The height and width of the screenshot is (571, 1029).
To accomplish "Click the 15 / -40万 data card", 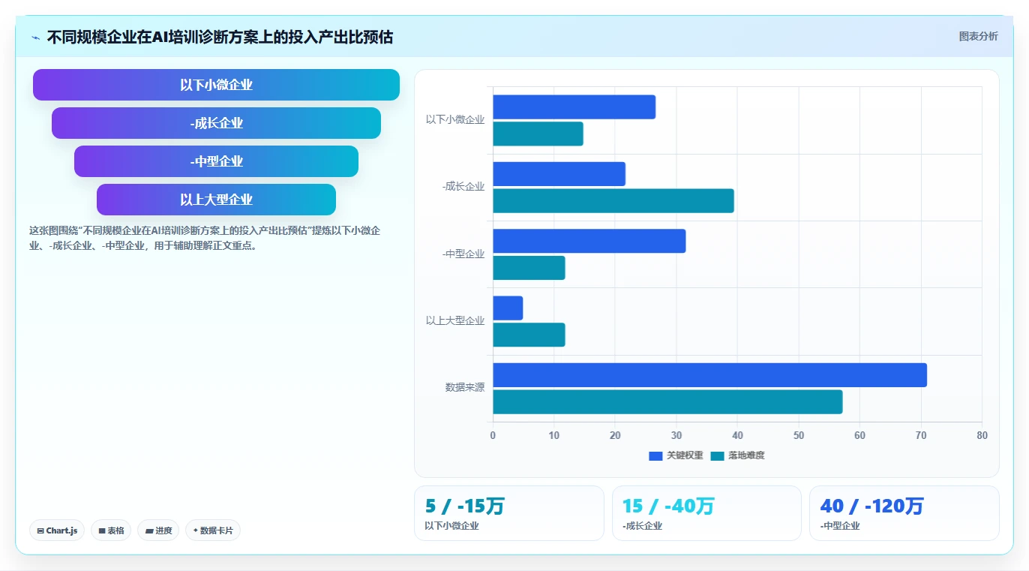I will click(706, 513).
